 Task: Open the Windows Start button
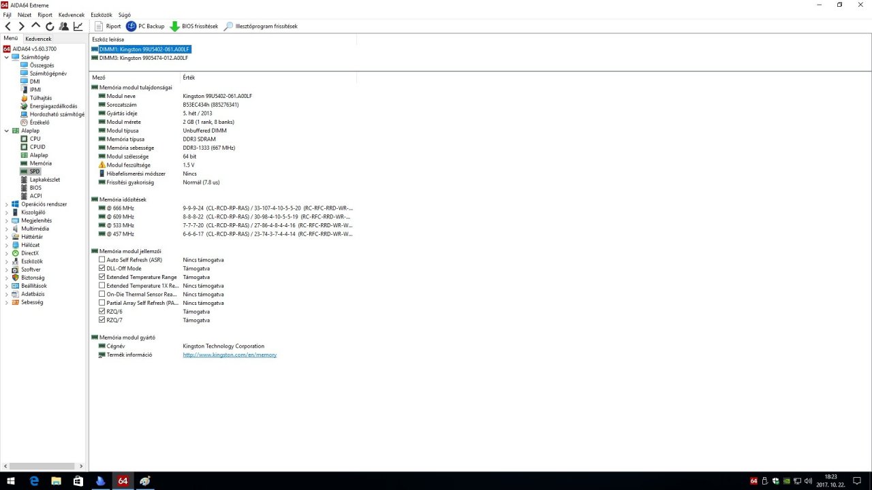11,480
